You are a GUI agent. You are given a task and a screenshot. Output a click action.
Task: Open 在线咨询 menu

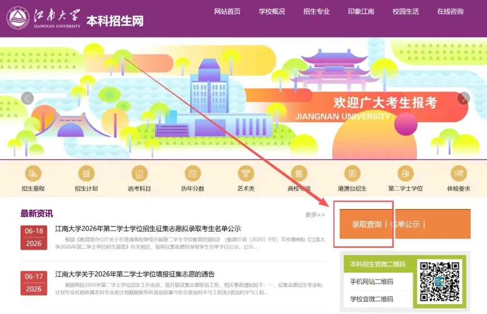point(450,11)
